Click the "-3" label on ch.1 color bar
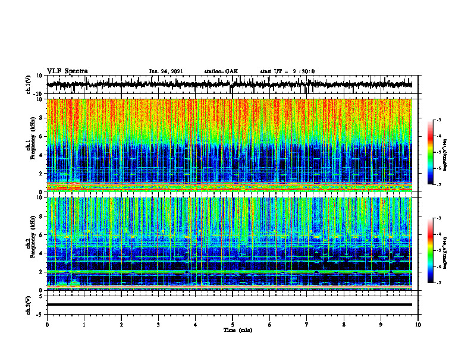471x364 pixels. coord(439,120)
